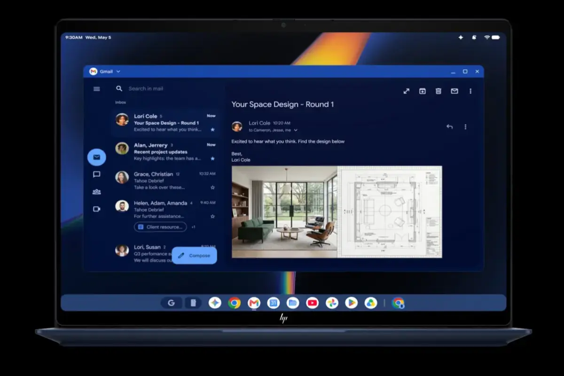Open more options in the email toolbar
This screenshot has width=564, height=376.
point(470,91)
